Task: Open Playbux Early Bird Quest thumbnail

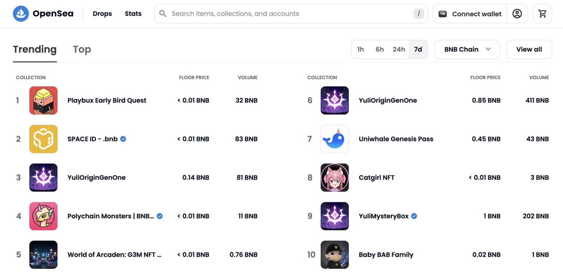Action: coord(43,100)
